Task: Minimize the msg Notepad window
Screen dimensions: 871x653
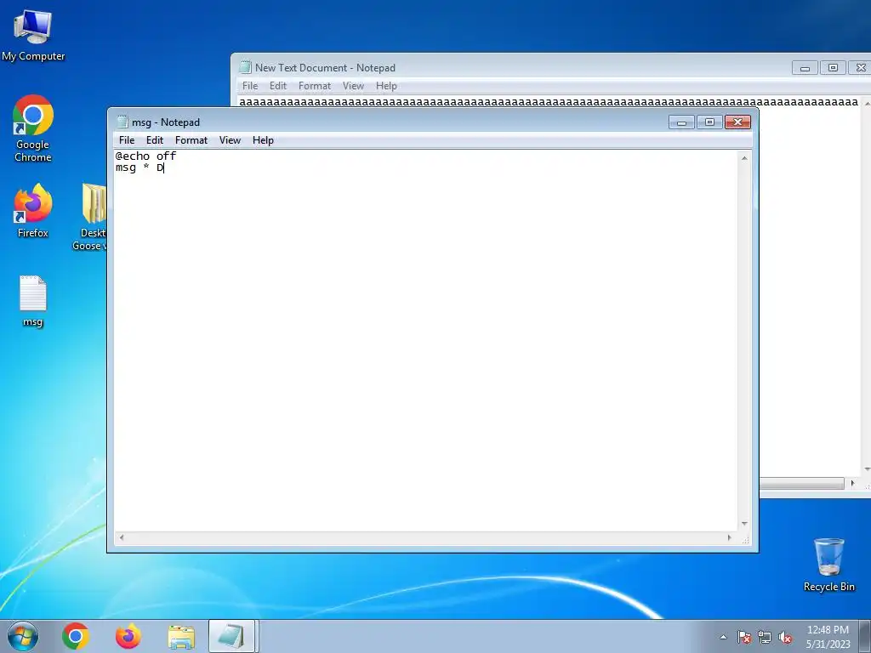Action: click(681, 122)
